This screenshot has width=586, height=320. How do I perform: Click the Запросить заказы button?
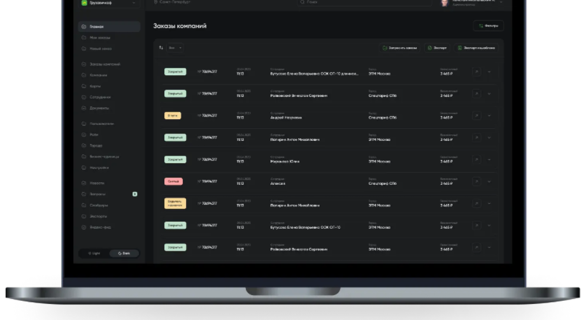click(x=400, y=48)
